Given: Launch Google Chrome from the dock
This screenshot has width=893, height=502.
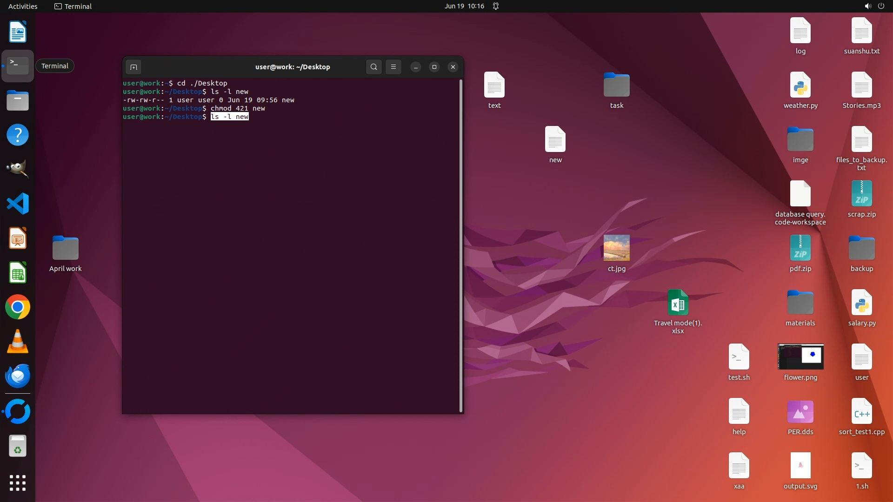Looking at the screenshot, I should coord(18,307).
